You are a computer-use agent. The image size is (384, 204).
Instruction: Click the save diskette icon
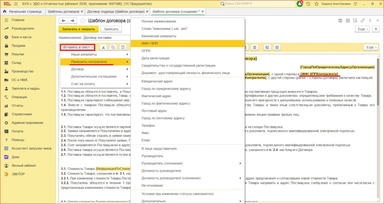pos(340,21)
